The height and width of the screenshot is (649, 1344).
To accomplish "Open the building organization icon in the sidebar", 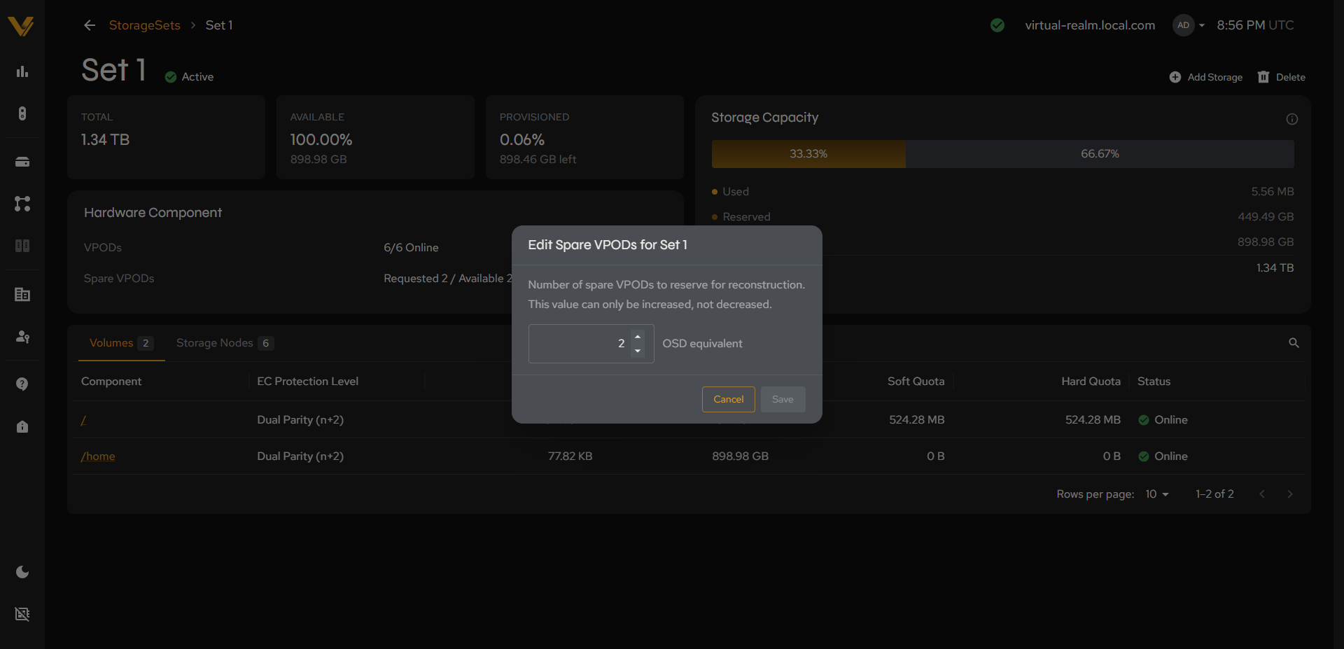I will (x=22, y=295).
